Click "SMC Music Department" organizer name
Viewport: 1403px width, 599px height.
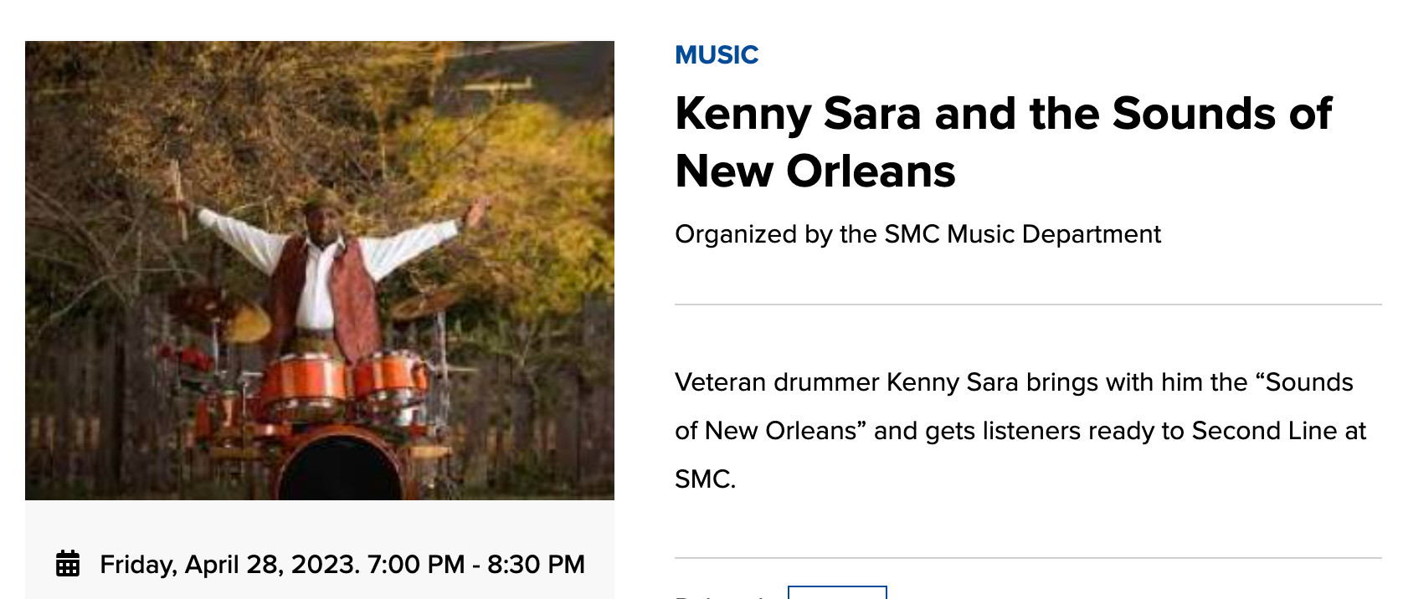coord(1022,234)
